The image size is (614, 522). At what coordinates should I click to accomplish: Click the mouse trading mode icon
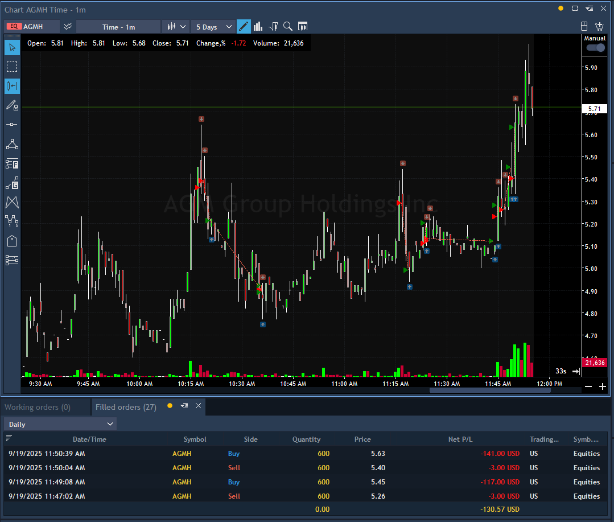pyautogui.click(x=584, y=26)
